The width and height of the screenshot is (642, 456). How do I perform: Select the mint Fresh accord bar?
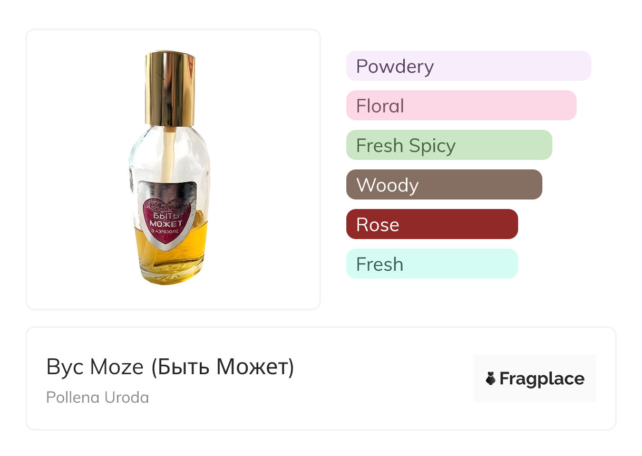click(432, 264)
